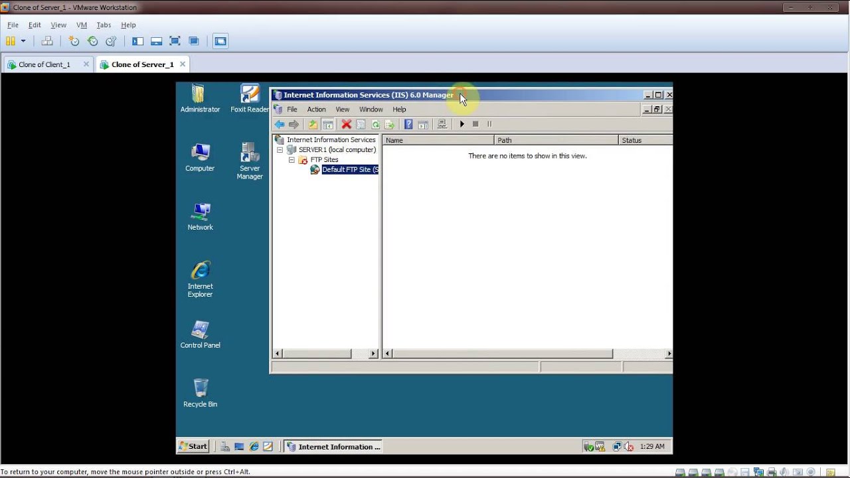Start the FTP site with the play icon
Image resolution: width=850 pixels, height=478 pixels.
click(462, 124)
